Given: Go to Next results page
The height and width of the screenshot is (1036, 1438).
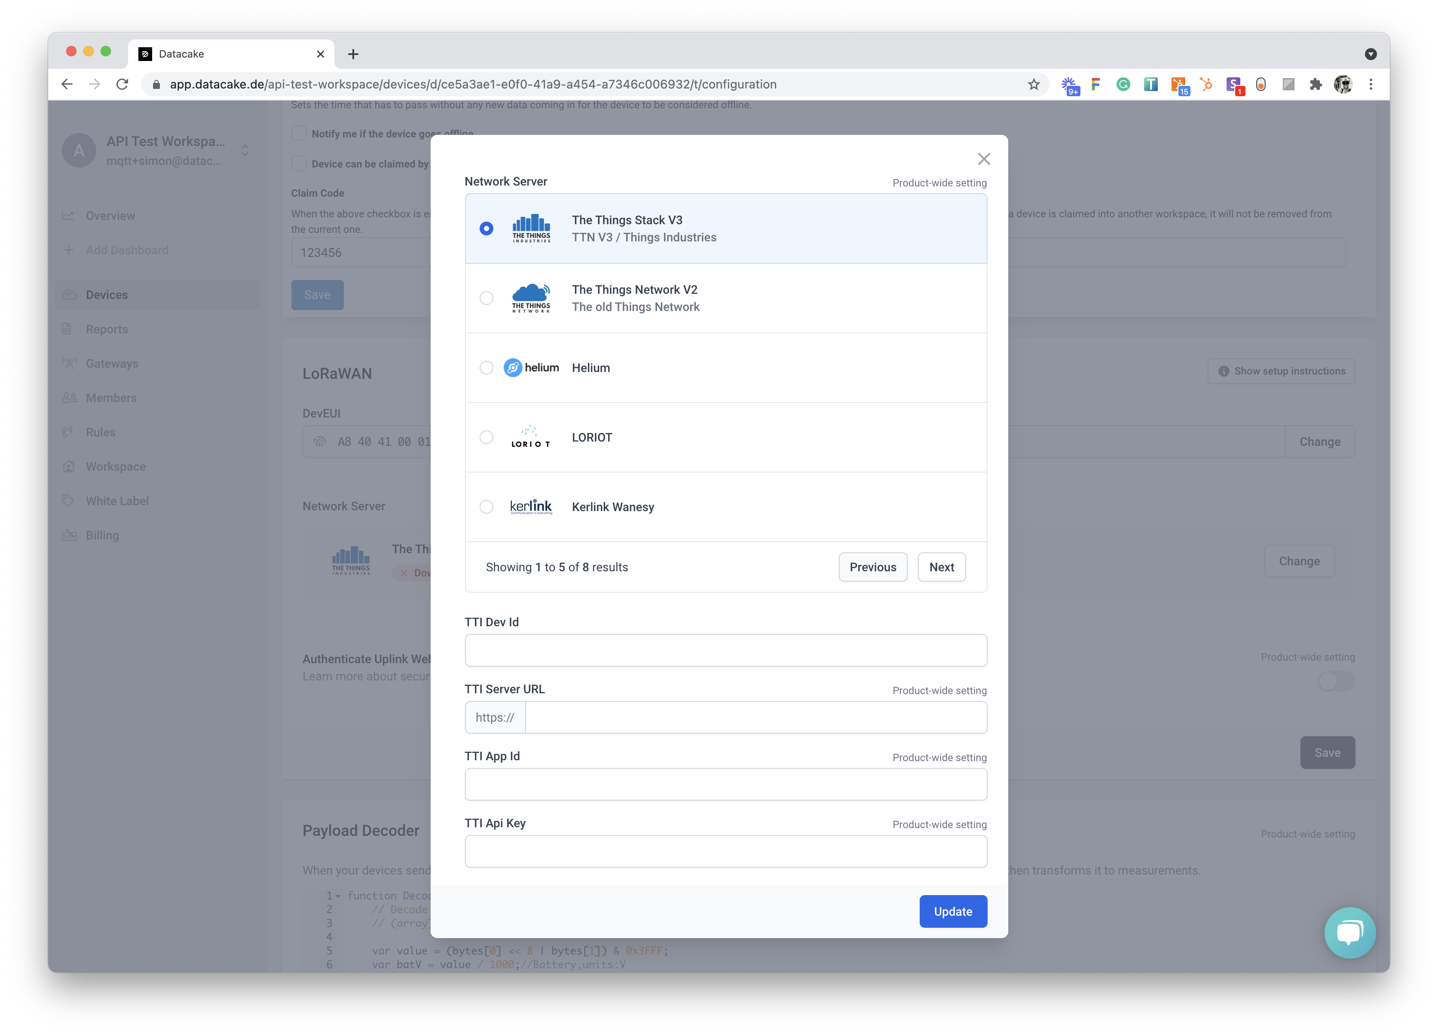Looking at the screenshot, I should (x=941, y=567).
